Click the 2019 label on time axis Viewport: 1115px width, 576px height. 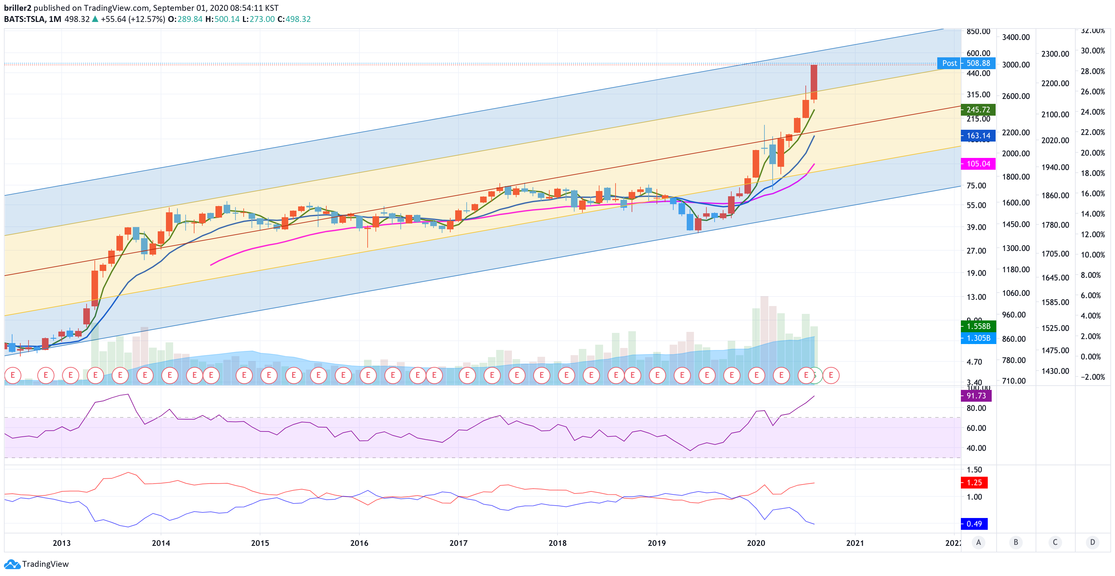click(657, 543)
